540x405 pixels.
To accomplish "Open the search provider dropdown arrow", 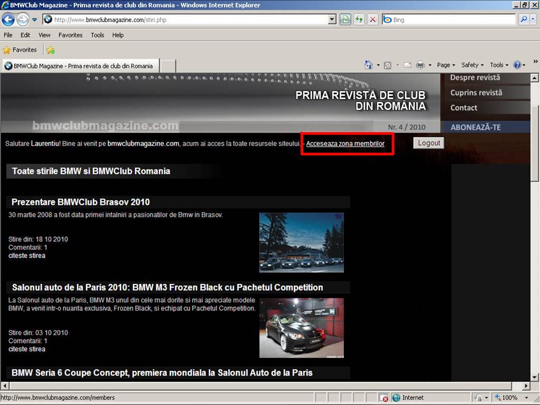I will point(533,19).
